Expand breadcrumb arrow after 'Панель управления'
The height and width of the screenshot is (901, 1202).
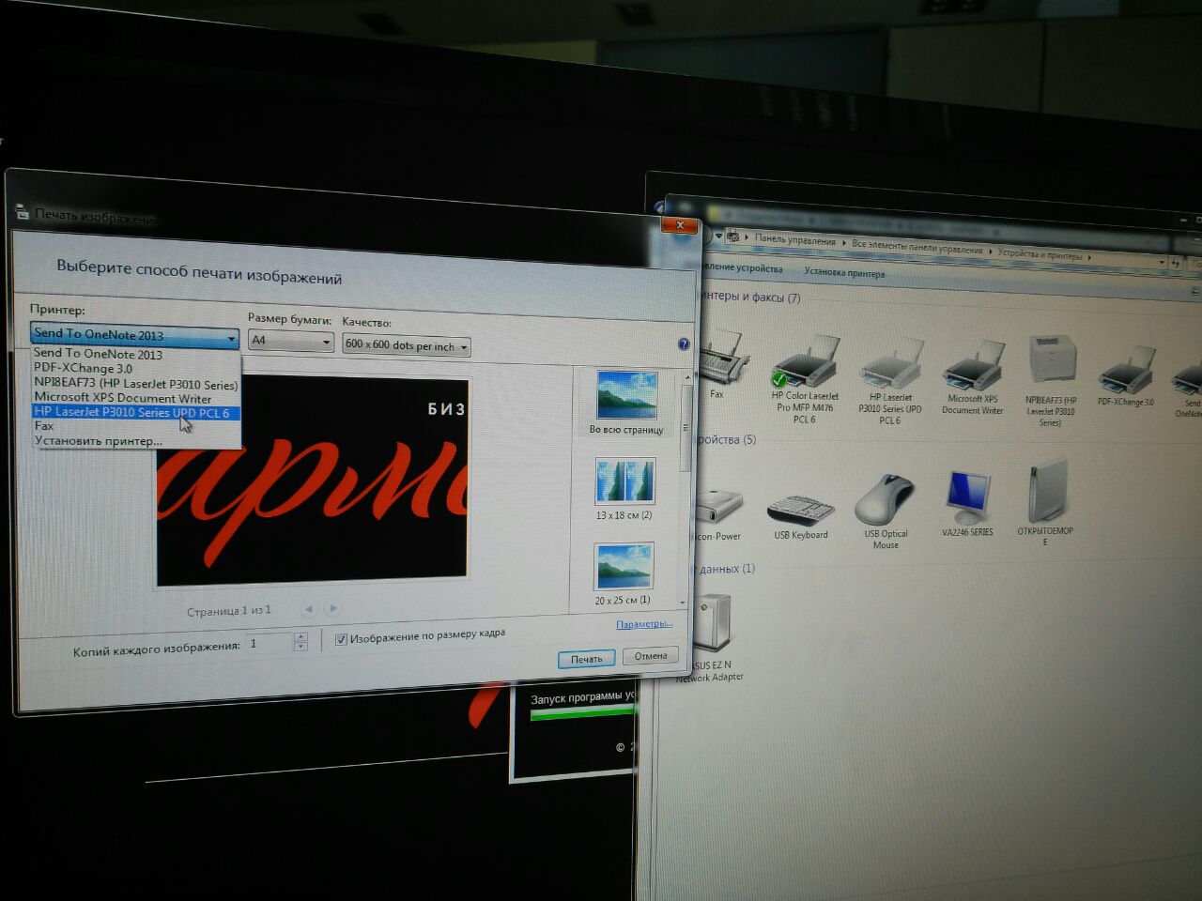coord(843,242)
